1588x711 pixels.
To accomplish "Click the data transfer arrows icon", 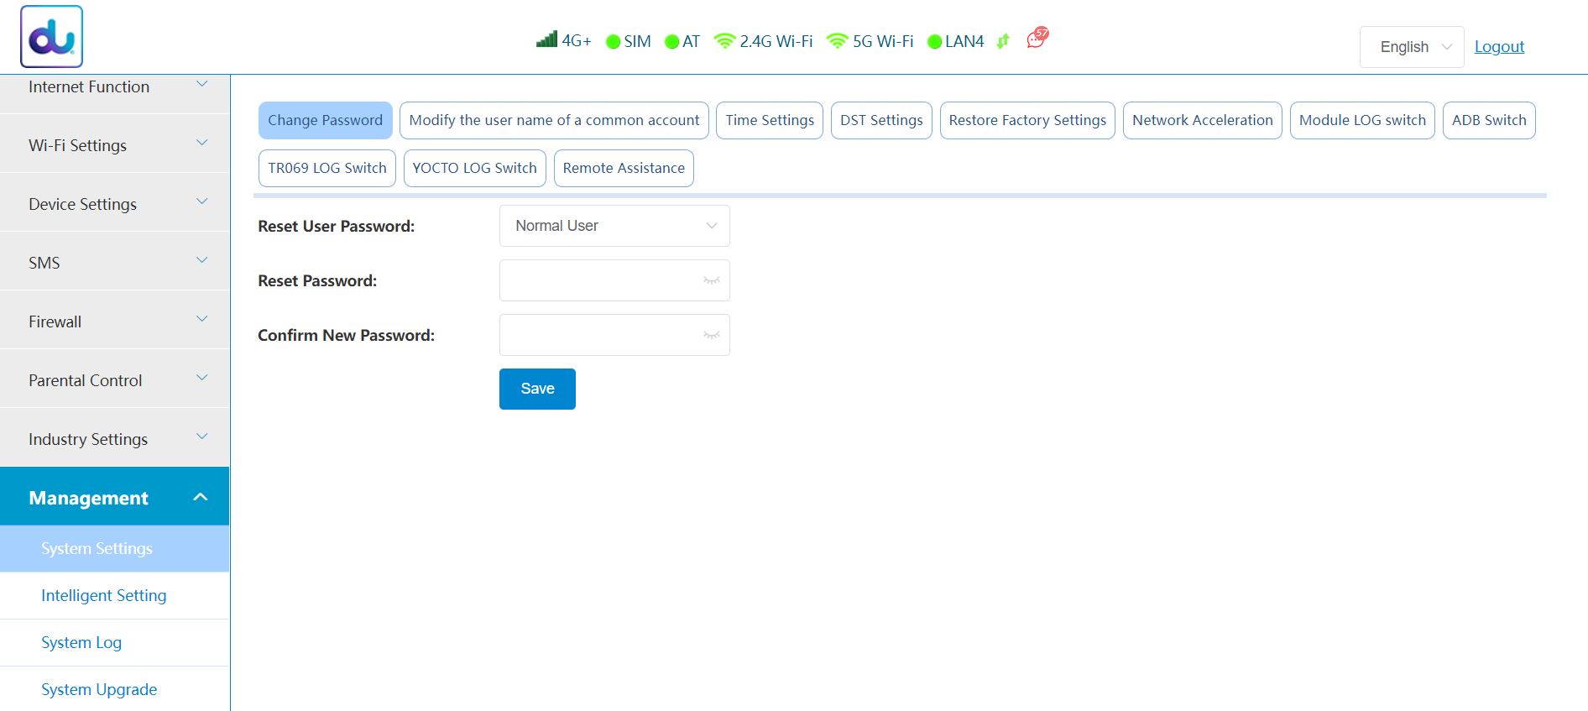I will coord(1002,41).
